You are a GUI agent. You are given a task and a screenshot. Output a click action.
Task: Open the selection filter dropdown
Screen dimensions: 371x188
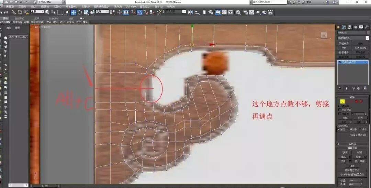click(37, 11)
